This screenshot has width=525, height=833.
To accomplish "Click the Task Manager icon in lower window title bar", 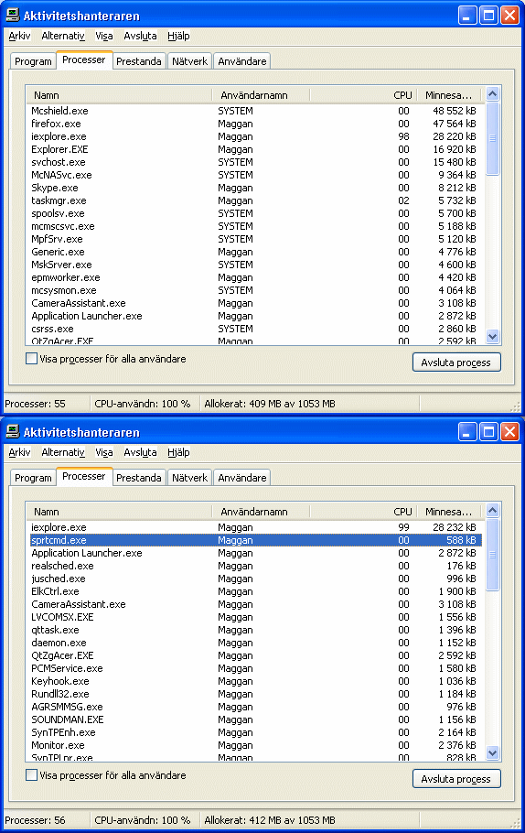I will (x=13, y=431).
